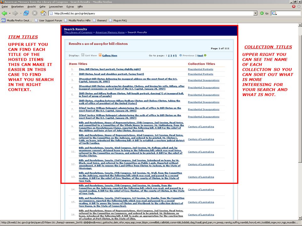Screen dimensions: 302x226
Task: Expand the address bar URL dropdown
Action: click(x=255, y=13)
